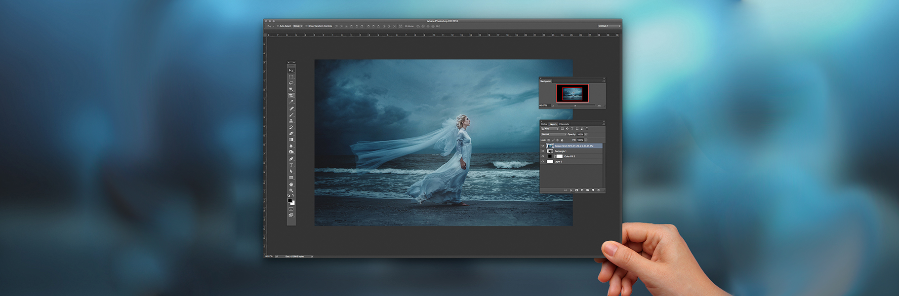Switch to the Layers tab

553,124
